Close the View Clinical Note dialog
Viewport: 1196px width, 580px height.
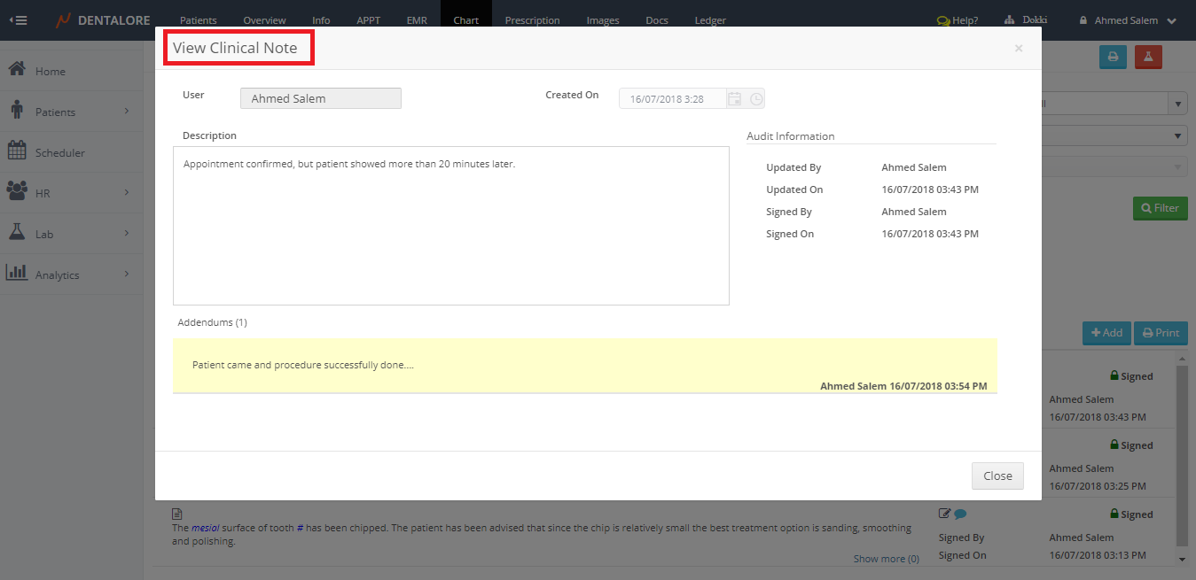[x=997, y=476]
